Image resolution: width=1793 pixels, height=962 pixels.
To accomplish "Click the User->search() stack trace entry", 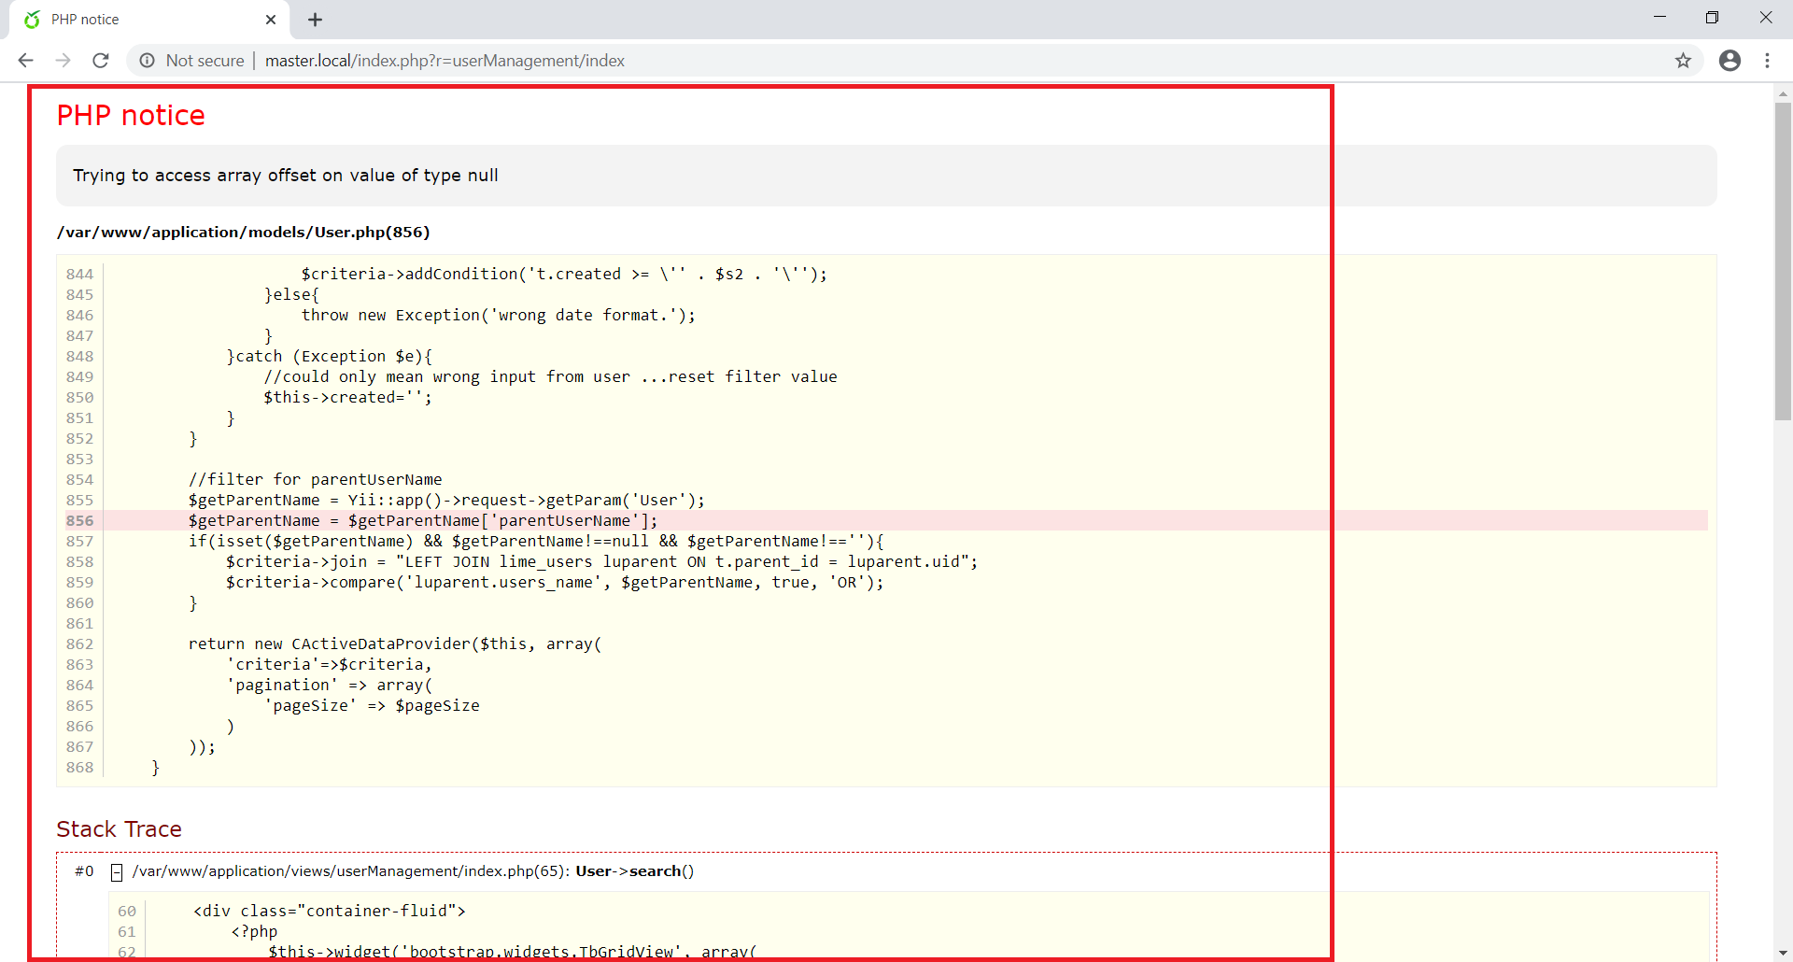I will click(634, 871).
